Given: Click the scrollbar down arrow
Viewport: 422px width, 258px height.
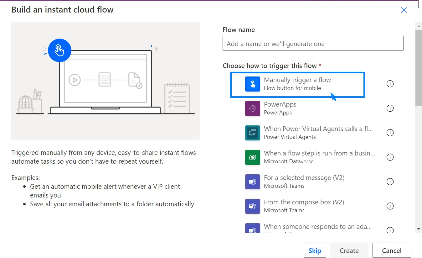Looking at the screenshot, I should click(419, 229).
